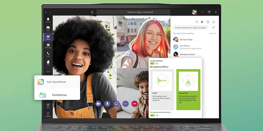This screenshot has height=131, width=263.
Task: Open Files in the left sidebar
Action: (x=48, y=63)
